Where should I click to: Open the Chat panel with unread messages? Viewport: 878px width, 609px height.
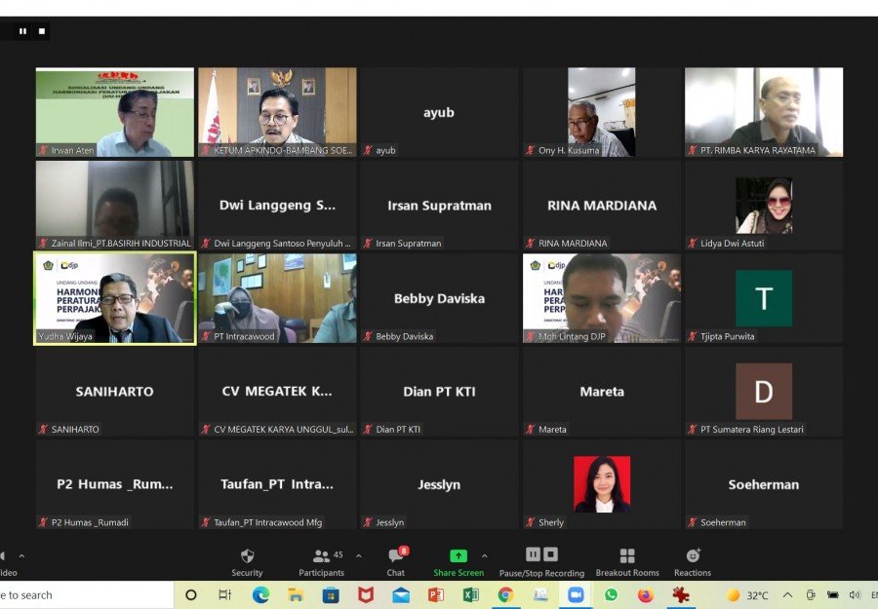(x=396, y=562)
